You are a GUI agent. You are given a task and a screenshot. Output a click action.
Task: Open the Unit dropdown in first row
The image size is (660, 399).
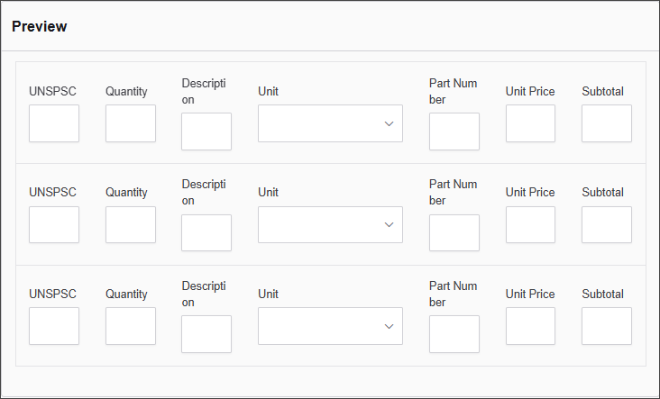pyautogui.click(x=330, y=123)
